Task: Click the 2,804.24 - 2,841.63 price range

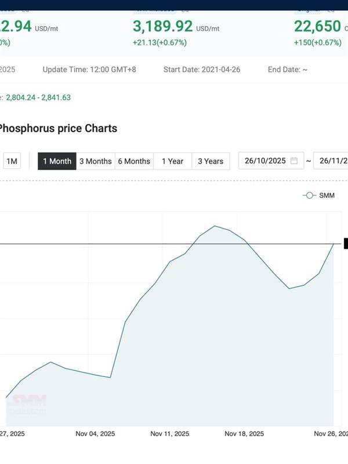Action: click(x=38, y=97)
